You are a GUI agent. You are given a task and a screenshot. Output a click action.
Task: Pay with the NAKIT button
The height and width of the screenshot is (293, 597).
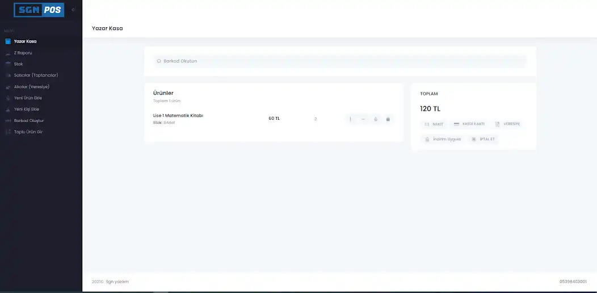[434, 124]
